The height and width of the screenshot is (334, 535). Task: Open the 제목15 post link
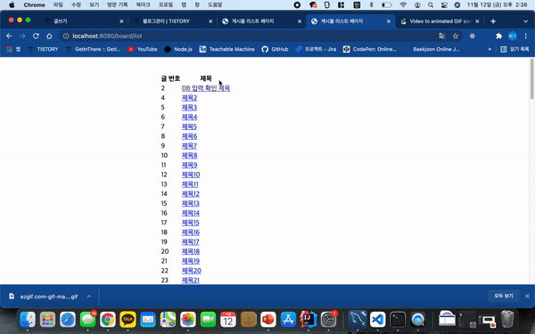pos(191,223)
